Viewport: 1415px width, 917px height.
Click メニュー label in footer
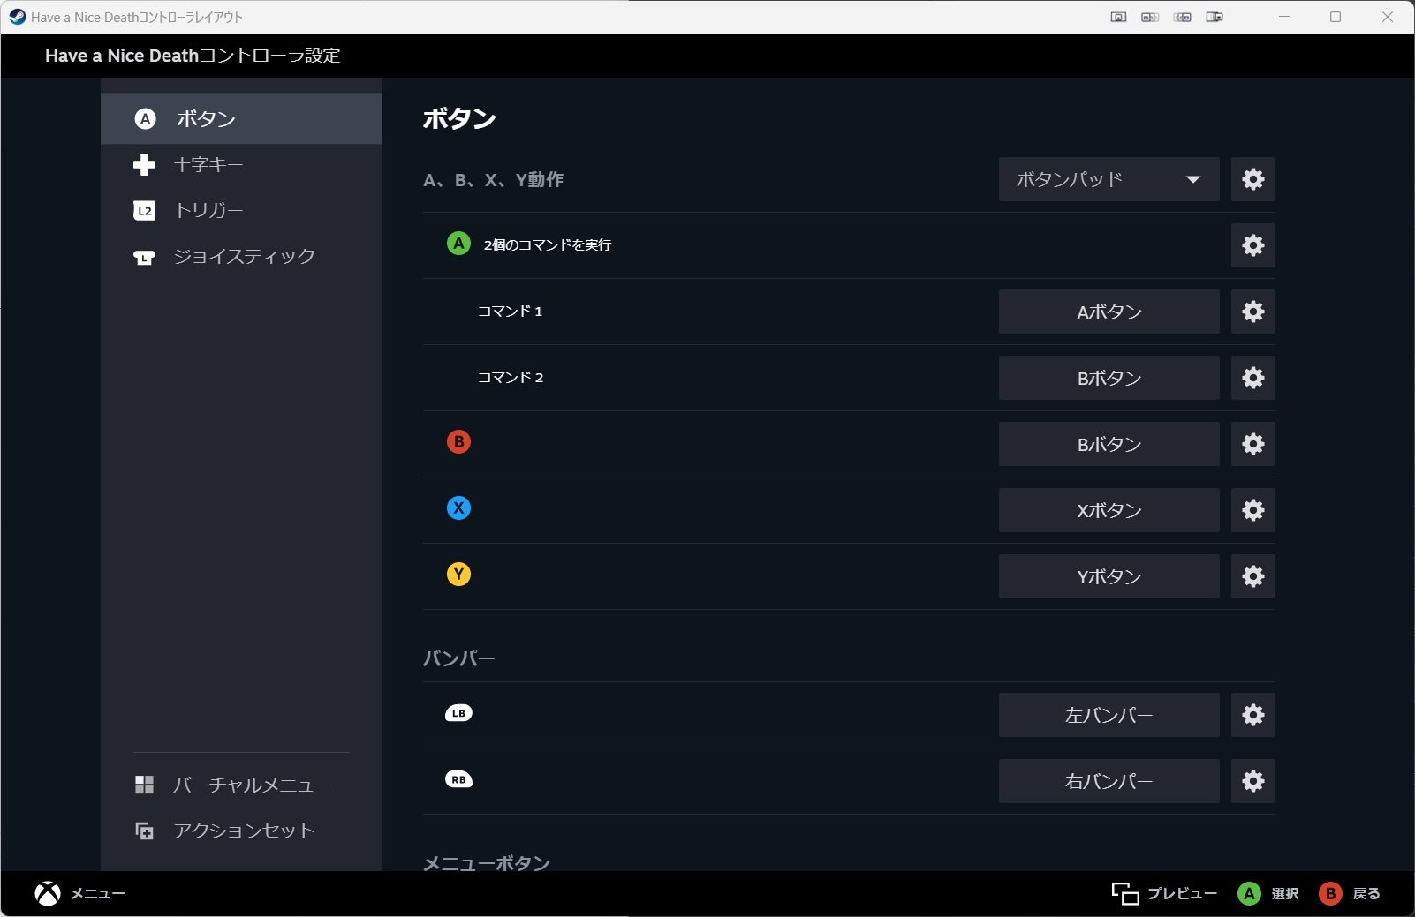click(97, 893)
